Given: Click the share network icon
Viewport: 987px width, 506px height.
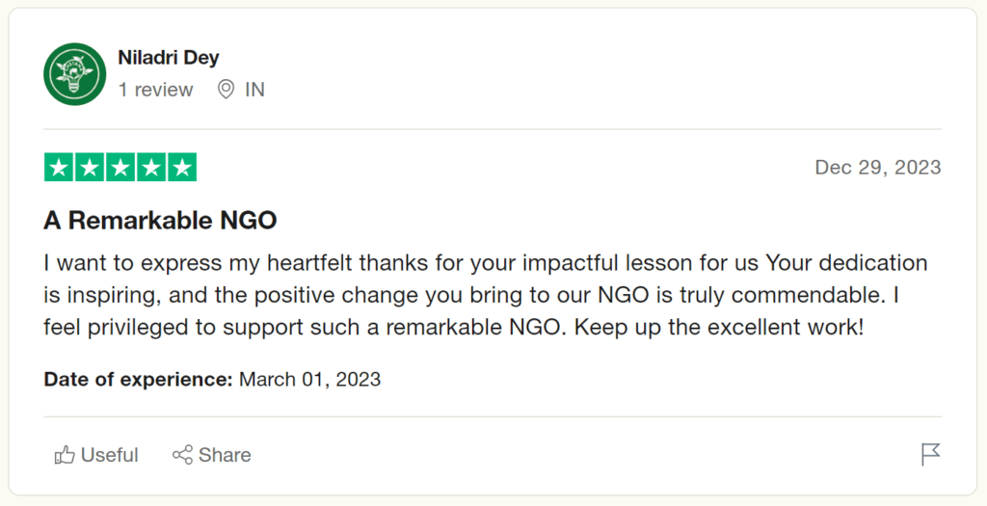Looking at the screenshot, I should click(x=182, y=454).
